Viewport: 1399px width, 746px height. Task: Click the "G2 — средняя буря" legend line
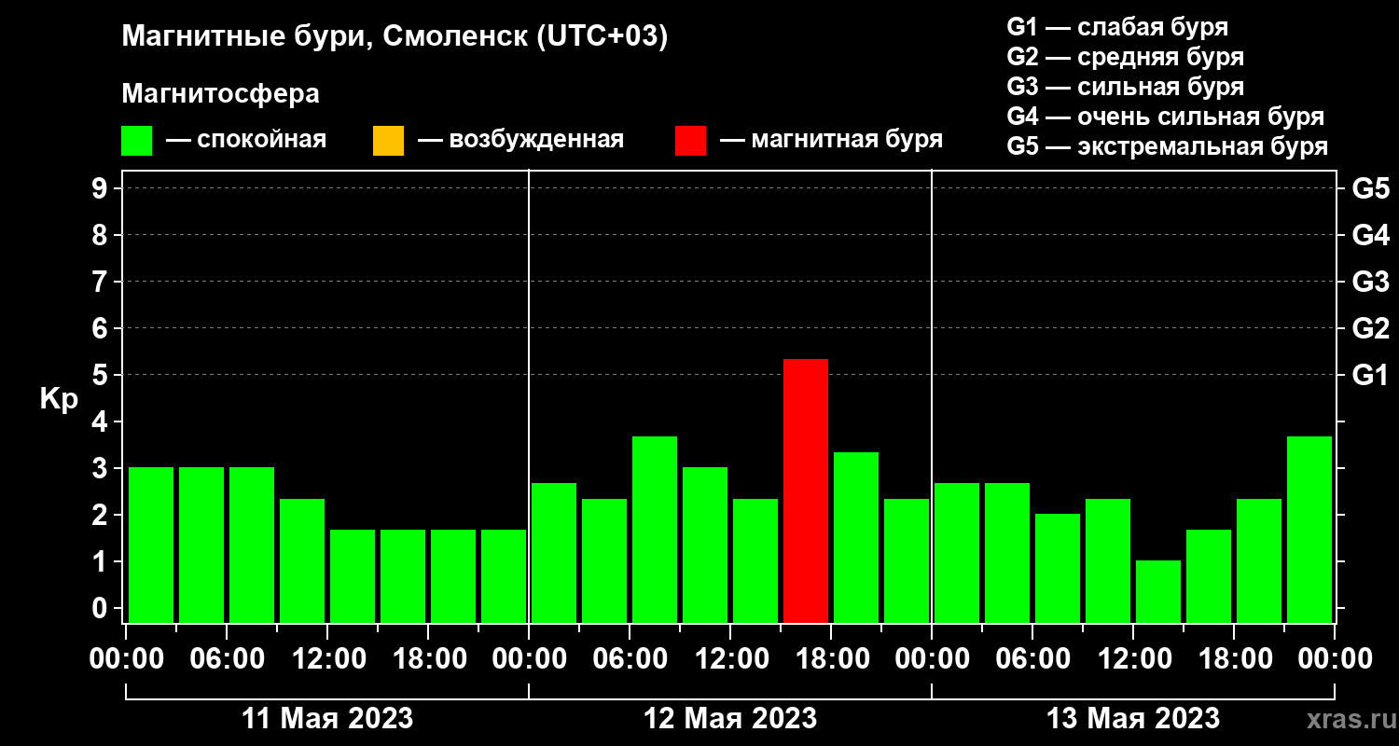pos(1126,57)
